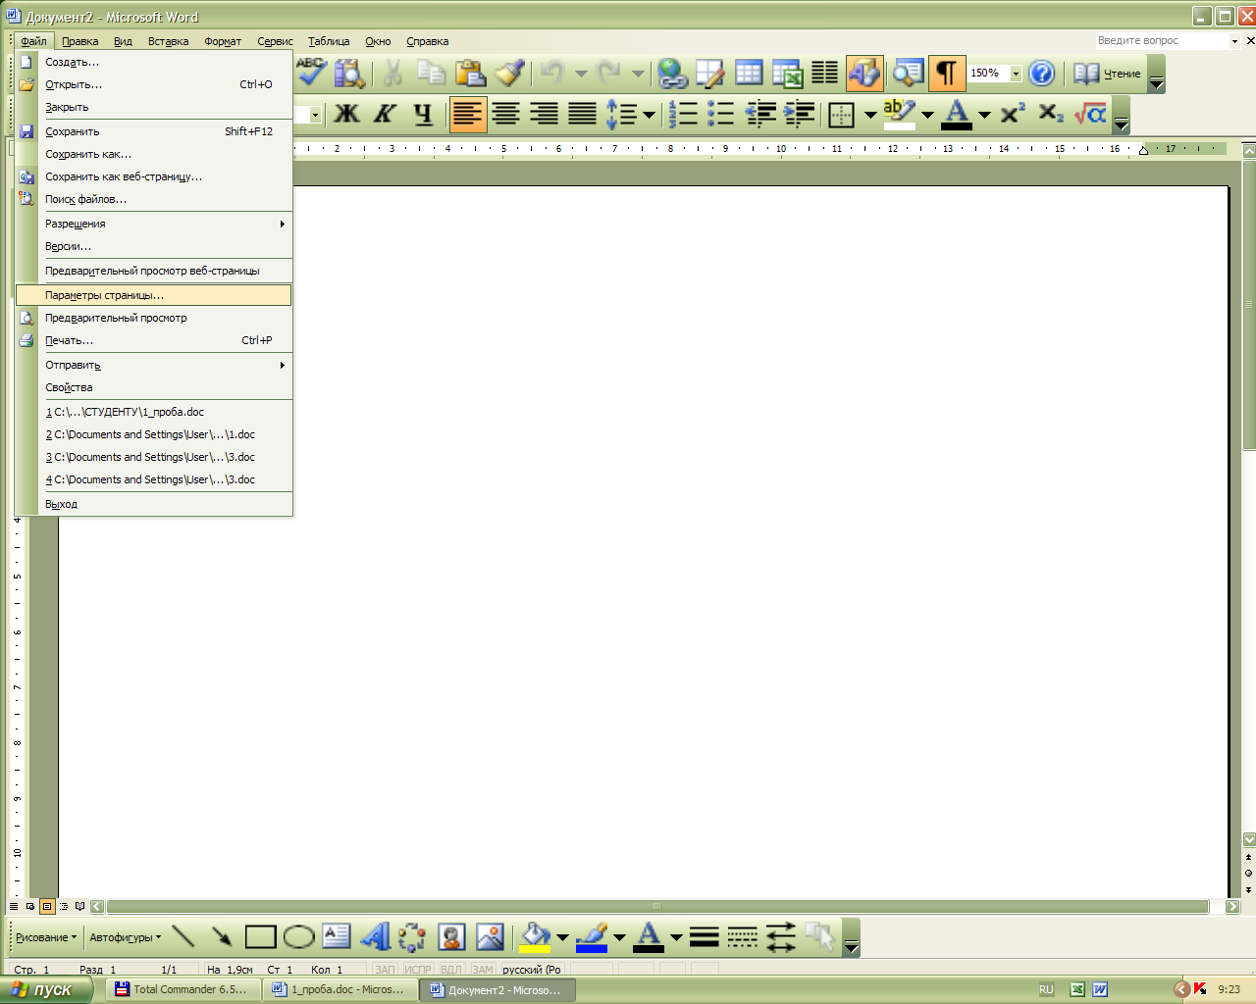Screen dimensions: 1256x1004
Task: Insert WordArt from the drawing toolbar
Action: coord(375,936)
